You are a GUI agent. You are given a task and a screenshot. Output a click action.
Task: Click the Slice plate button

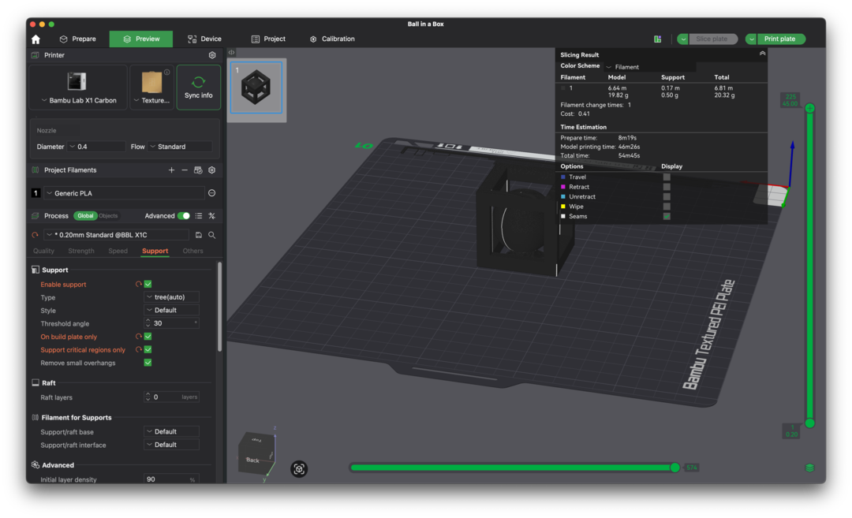712,39
